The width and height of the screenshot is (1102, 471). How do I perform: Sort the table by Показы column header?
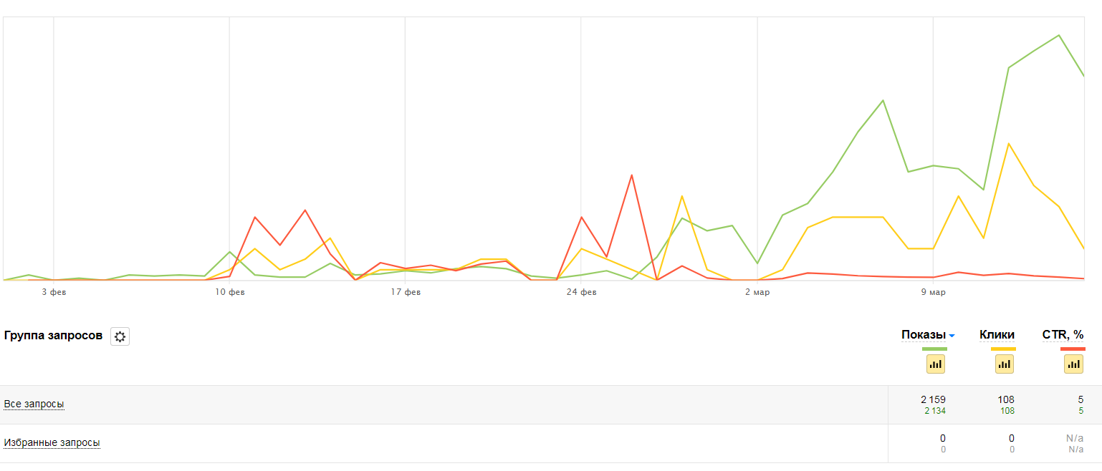click(924, 334)
